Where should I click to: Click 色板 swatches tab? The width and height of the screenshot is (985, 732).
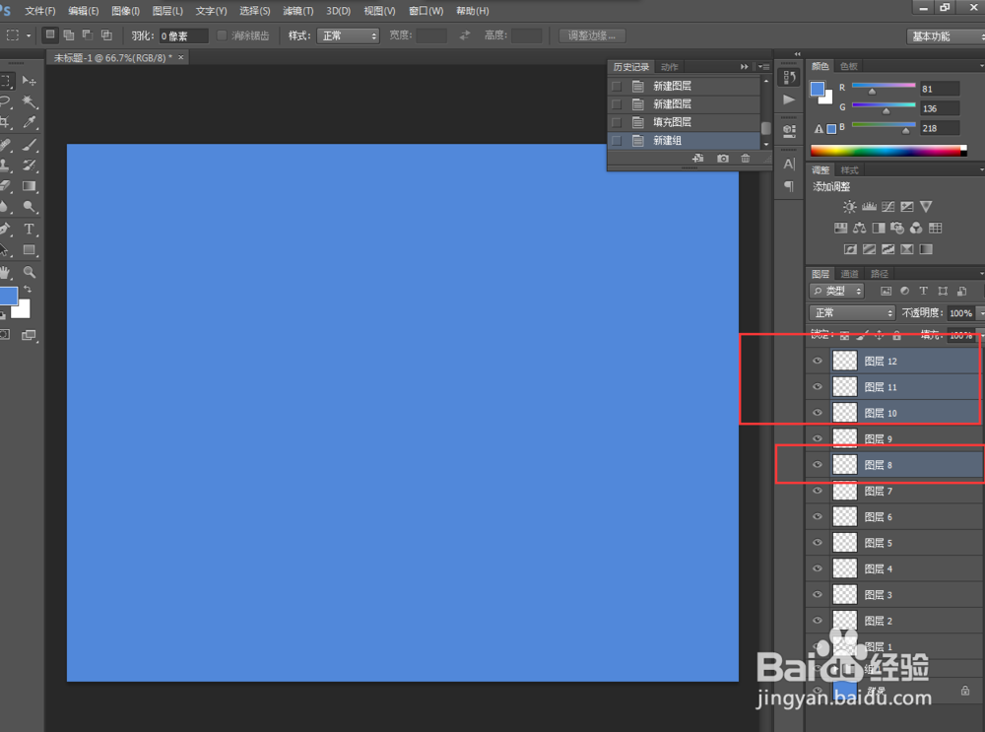849,67
